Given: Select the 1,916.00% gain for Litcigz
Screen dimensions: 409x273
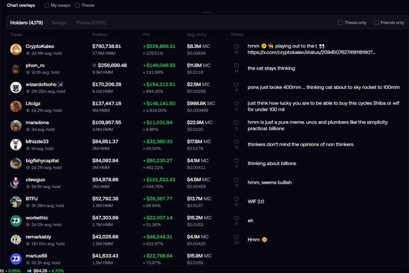Looking at the screenshot, I should coord(155,110).
